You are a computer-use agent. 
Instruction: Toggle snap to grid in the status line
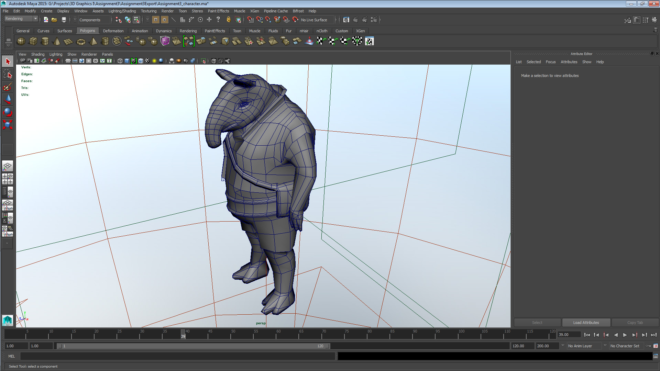point(251,20)
